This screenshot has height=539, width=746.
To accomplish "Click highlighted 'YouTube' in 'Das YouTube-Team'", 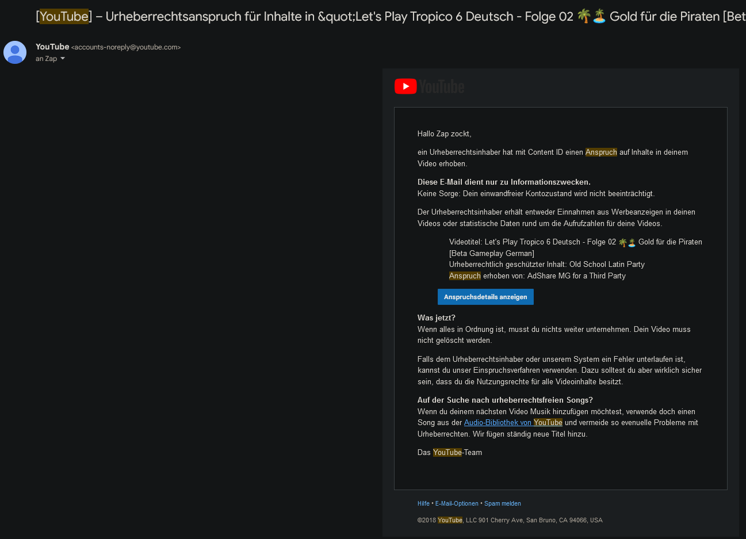I will [x=447, y=453].
